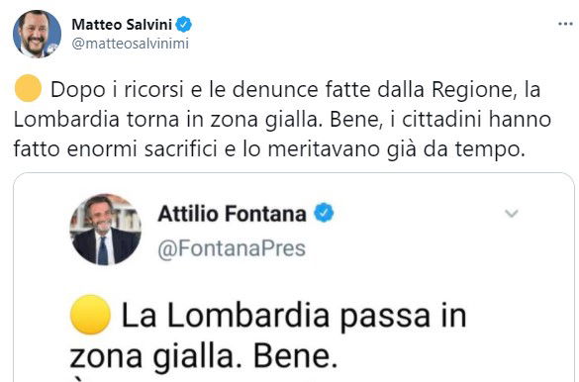Click Attilio Fontana's verified badge

324,213
